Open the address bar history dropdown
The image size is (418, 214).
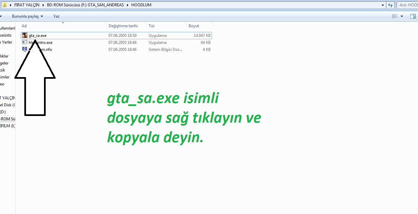(x=383, y=5)
